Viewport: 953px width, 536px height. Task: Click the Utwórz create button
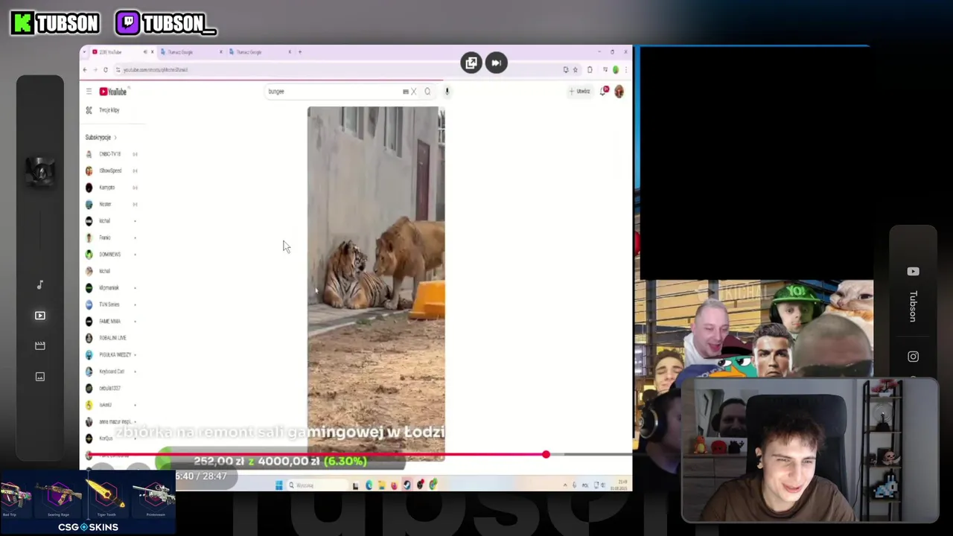580,92
